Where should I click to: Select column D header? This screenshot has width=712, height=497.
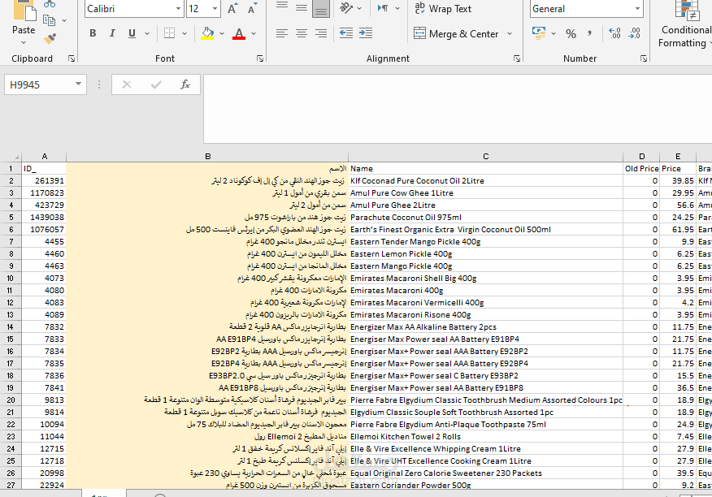tap(641, 157)
